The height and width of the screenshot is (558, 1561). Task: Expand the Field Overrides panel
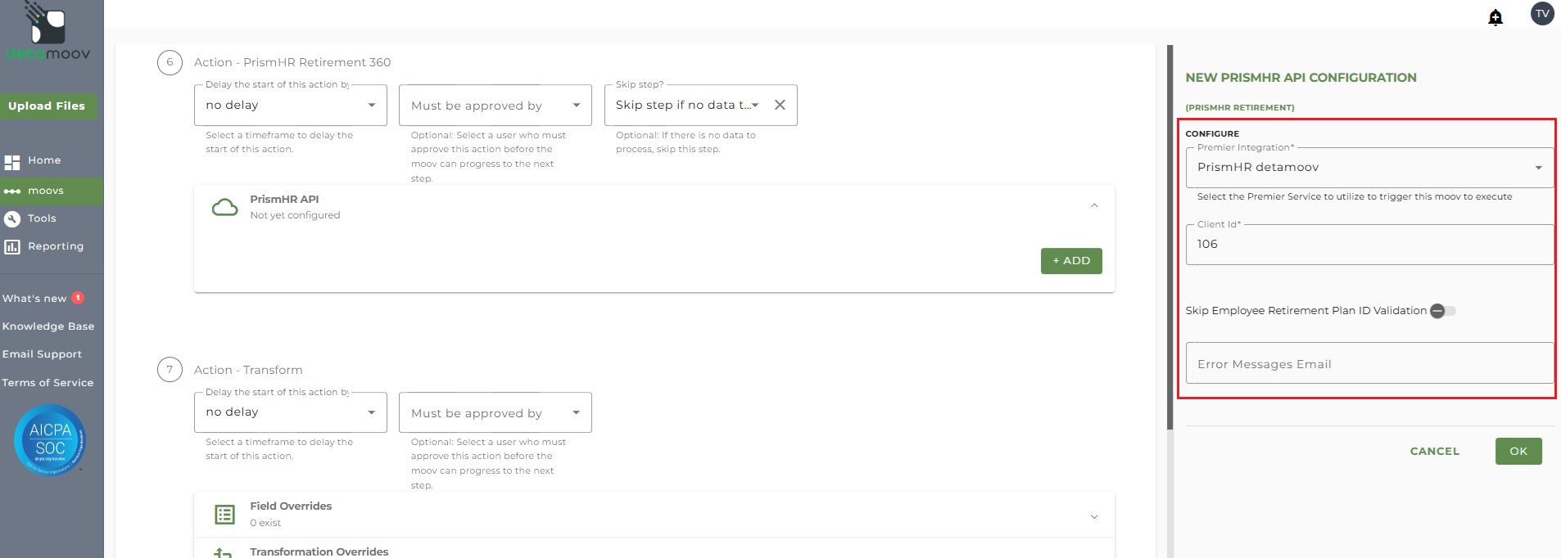(x=1094, y=516)
